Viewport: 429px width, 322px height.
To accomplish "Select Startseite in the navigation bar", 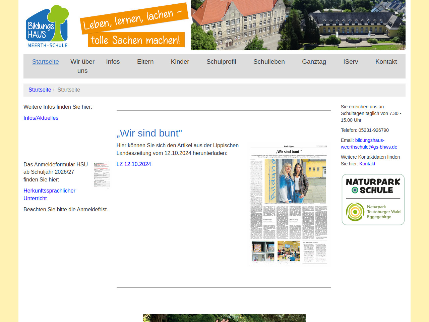I will [x=46, y=62].
